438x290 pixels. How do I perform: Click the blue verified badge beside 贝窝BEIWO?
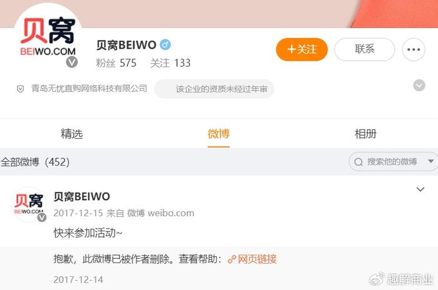[x=165, y=44]
